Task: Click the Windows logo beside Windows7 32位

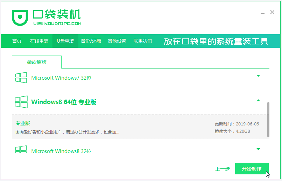Action: [21, 78]
